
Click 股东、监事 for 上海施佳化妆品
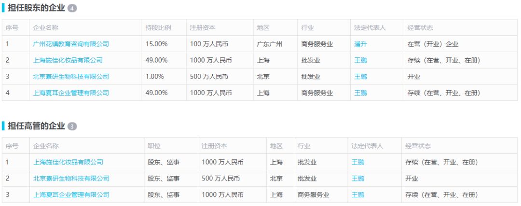(164, 162)
